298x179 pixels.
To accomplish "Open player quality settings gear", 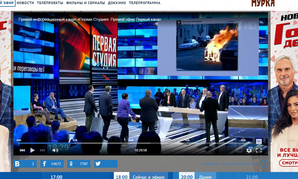I will click(249, 151).
